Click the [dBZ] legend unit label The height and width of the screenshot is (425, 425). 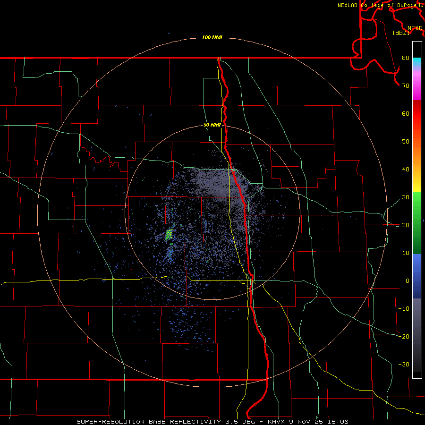[401, 33]
